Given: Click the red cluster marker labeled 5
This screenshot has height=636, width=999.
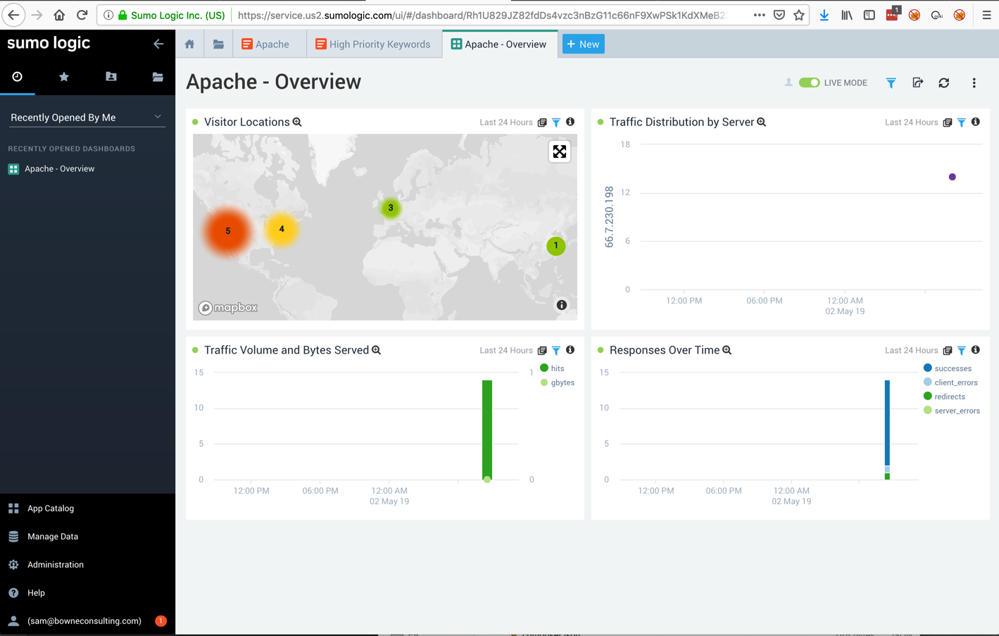Looking at the screenshot, I should pyautogui.click(x=227, y=231).
